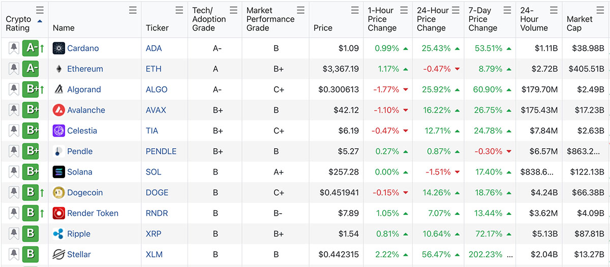Open the Tech/Adoption Grade column menu
The width and height of the screenshot is (610, 267).
tap(233, 10)
